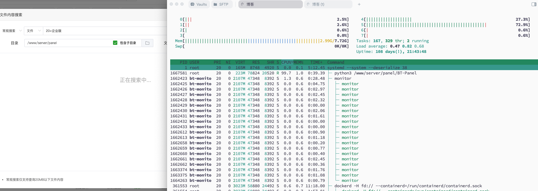Image resolution: width=538 pixels, height=191 pixels.
Task: Click the folder browse icon beside directory
Action: click(147, 43)
